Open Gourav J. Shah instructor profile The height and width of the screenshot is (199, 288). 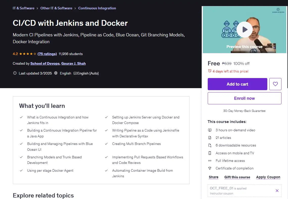pos(73,63)
